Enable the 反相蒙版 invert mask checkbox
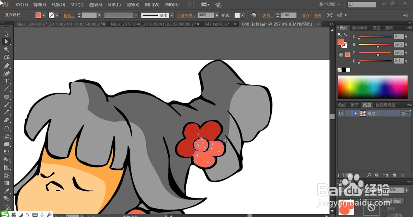 [x=384, y=215]
